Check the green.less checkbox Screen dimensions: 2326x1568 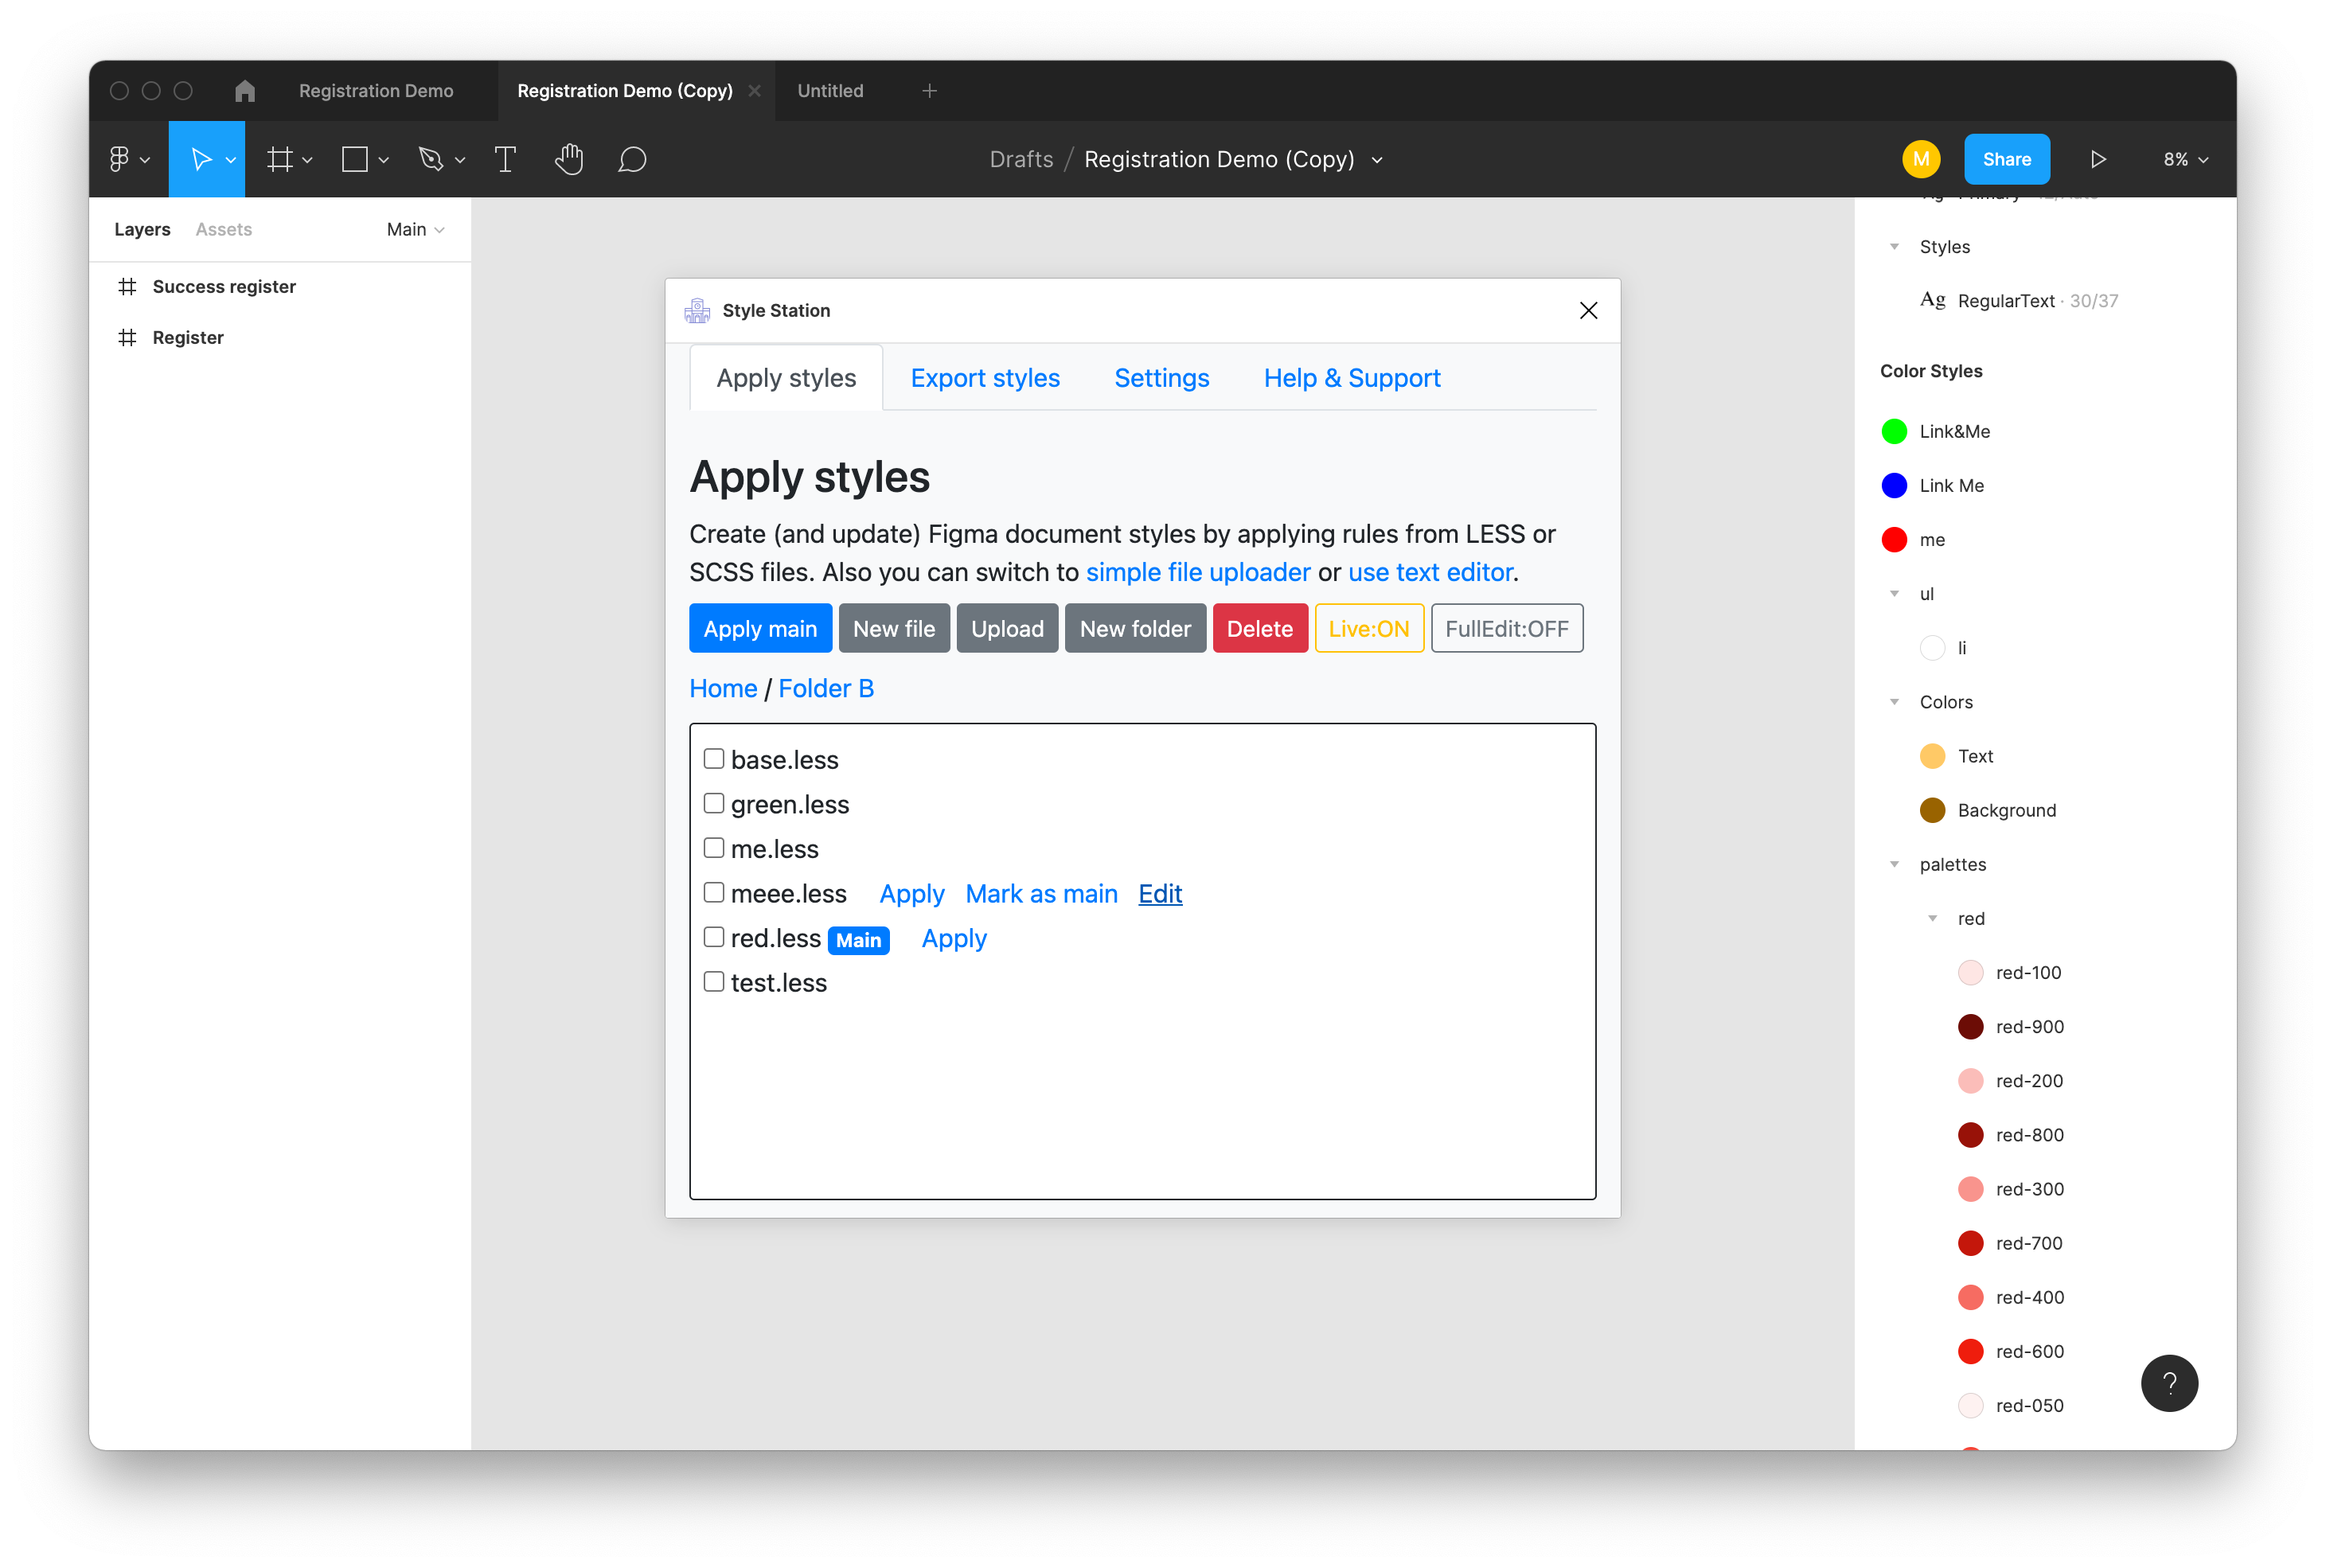pyautogui.click(x=714, y=803)
